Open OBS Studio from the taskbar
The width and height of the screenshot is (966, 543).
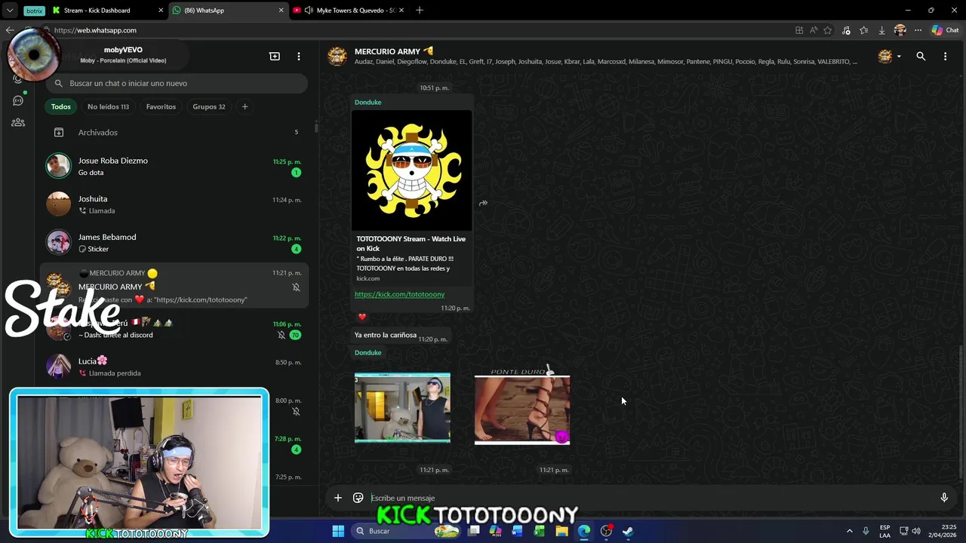[606, 531]
